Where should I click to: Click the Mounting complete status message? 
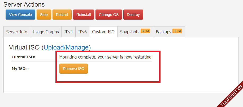click(x=105, y=57)
